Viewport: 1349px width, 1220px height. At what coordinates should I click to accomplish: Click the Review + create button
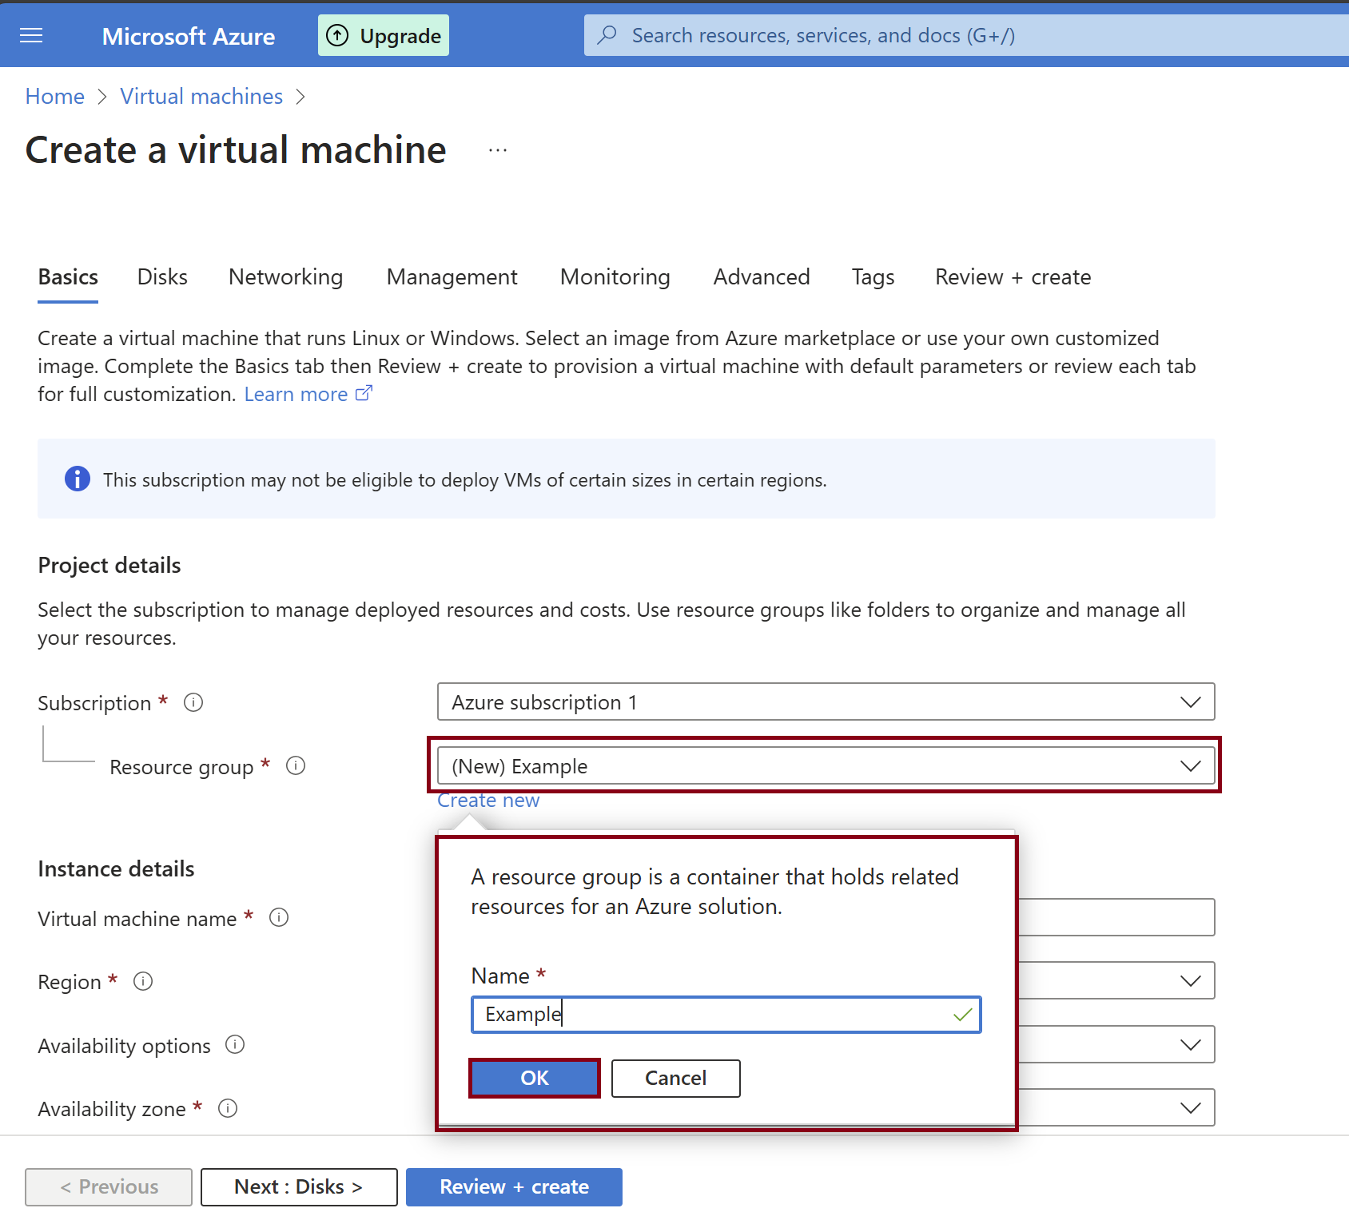tap(514, 1186)
